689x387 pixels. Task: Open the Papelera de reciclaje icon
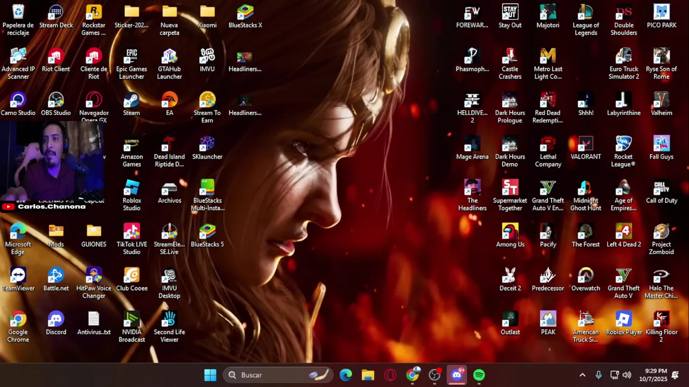tap(18, 20)
